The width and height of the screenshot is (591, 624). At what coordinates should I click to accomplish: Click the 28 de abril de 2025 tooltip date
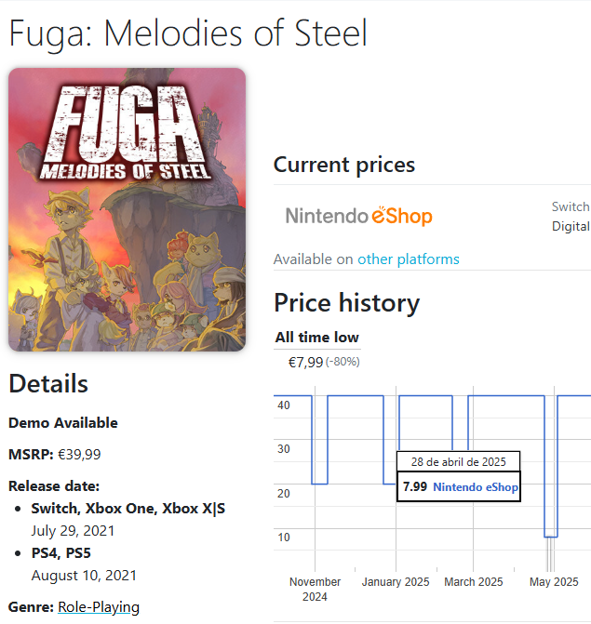459,462
